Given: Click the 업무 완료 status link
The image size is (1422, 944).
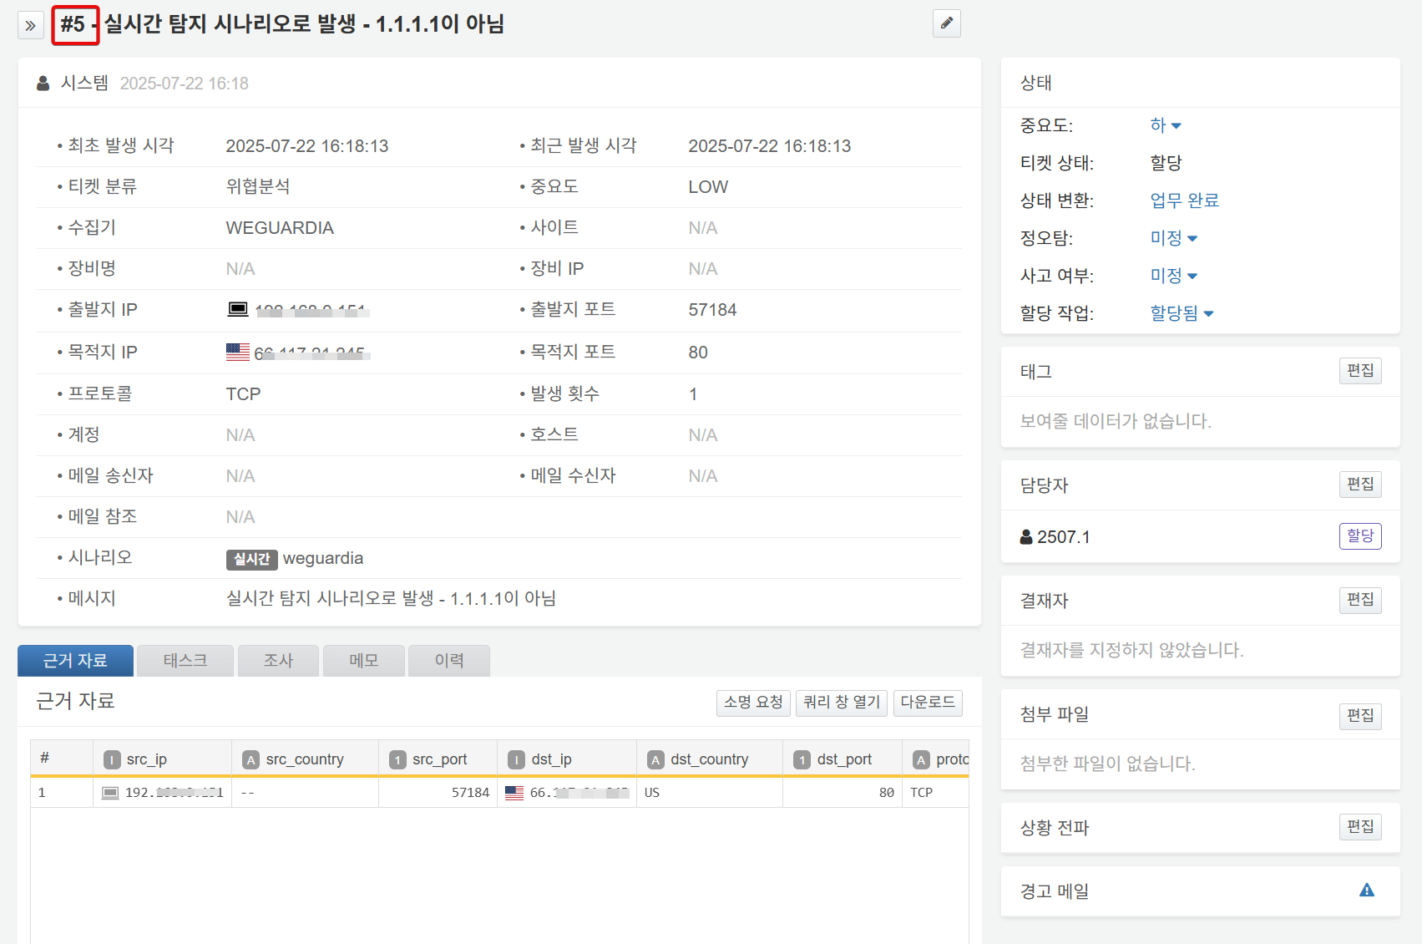Looking at the screenshot, I should (1184, 200).
